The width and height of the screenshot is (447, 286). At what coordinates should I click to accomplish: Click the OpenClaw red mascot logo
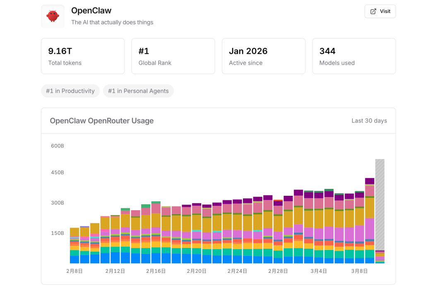53,16
